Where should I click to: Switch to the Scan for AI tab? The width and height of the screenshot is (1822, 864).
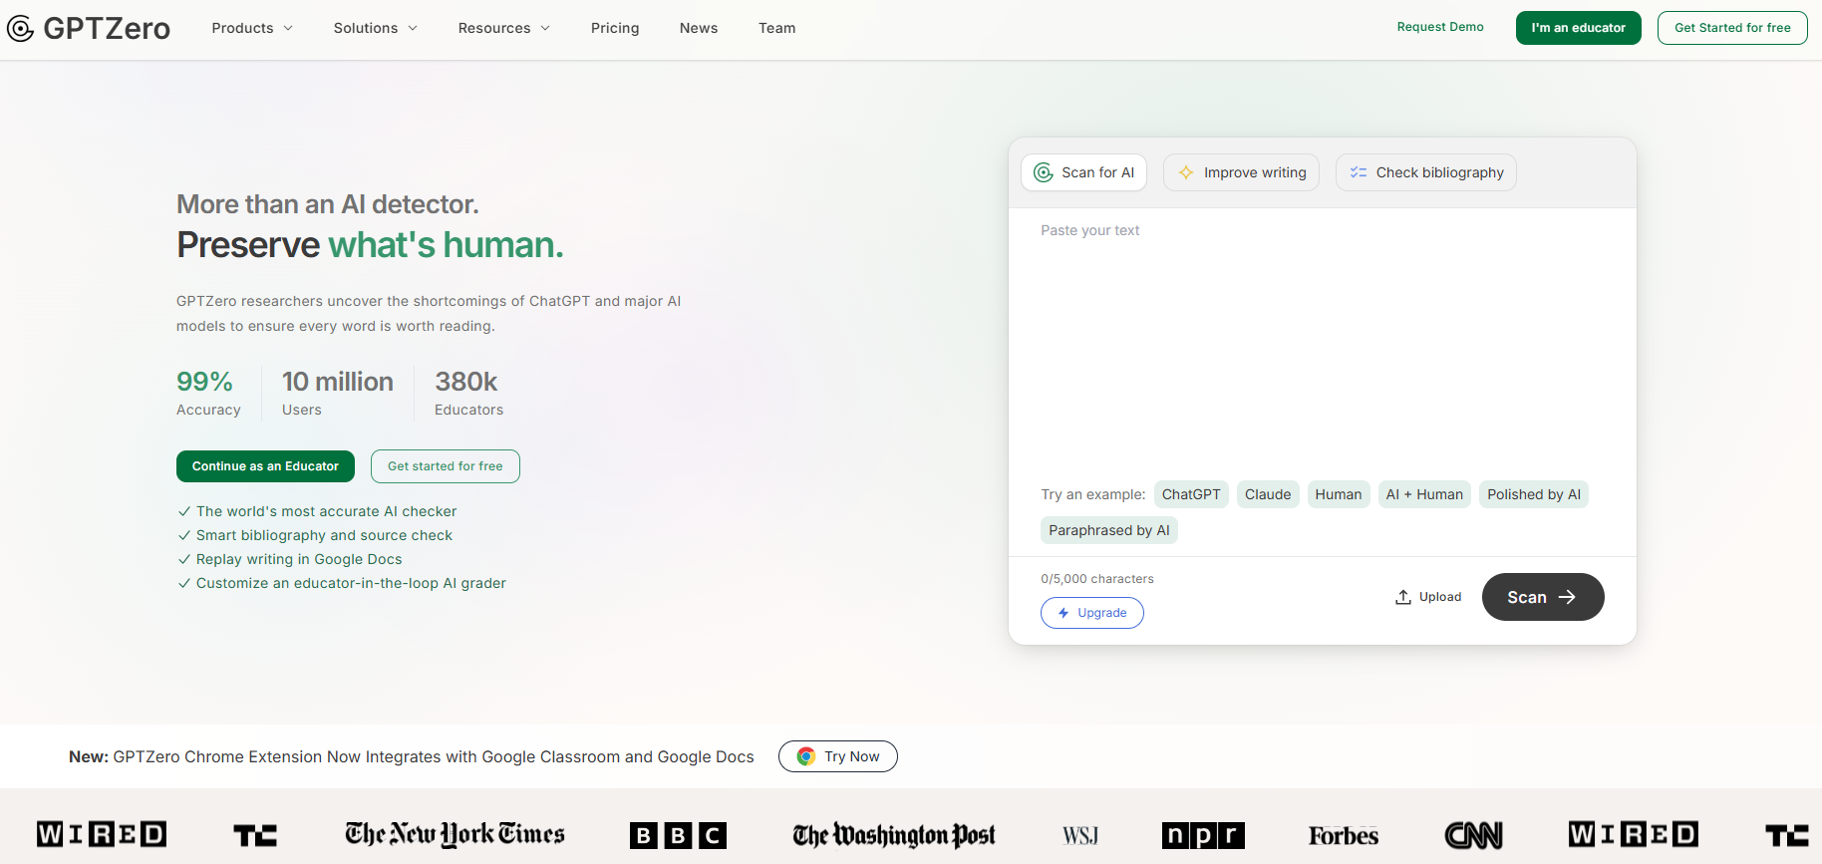(x=1084, y=172)
